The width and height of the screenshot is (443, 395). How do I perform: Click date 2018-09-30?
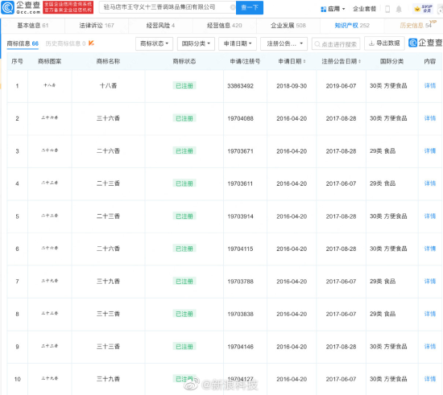[x=292, y=86]
